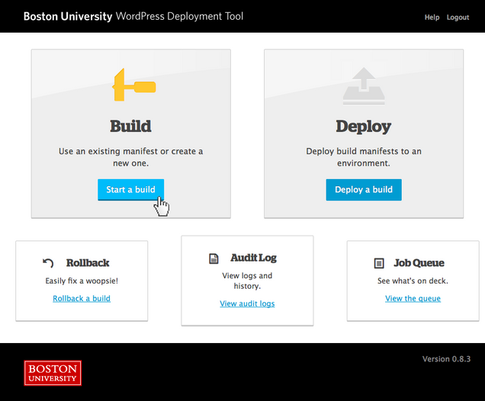Viewport: 485px width, 401px height.
Task: Open Help in the top navigation
Action: [432, 18]
